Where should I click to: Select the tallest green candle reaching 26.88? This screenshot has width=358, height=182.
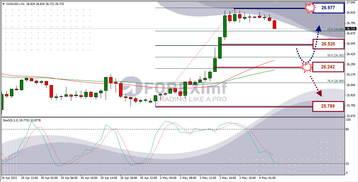pos(225,26)
